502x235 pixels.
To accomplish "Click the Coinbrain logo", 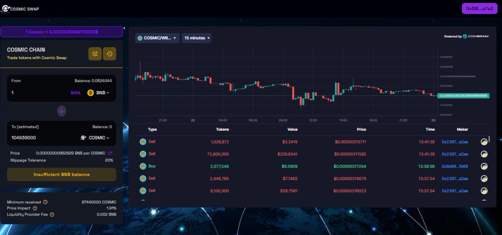I will pyautogui.click(x=475, y=36).
